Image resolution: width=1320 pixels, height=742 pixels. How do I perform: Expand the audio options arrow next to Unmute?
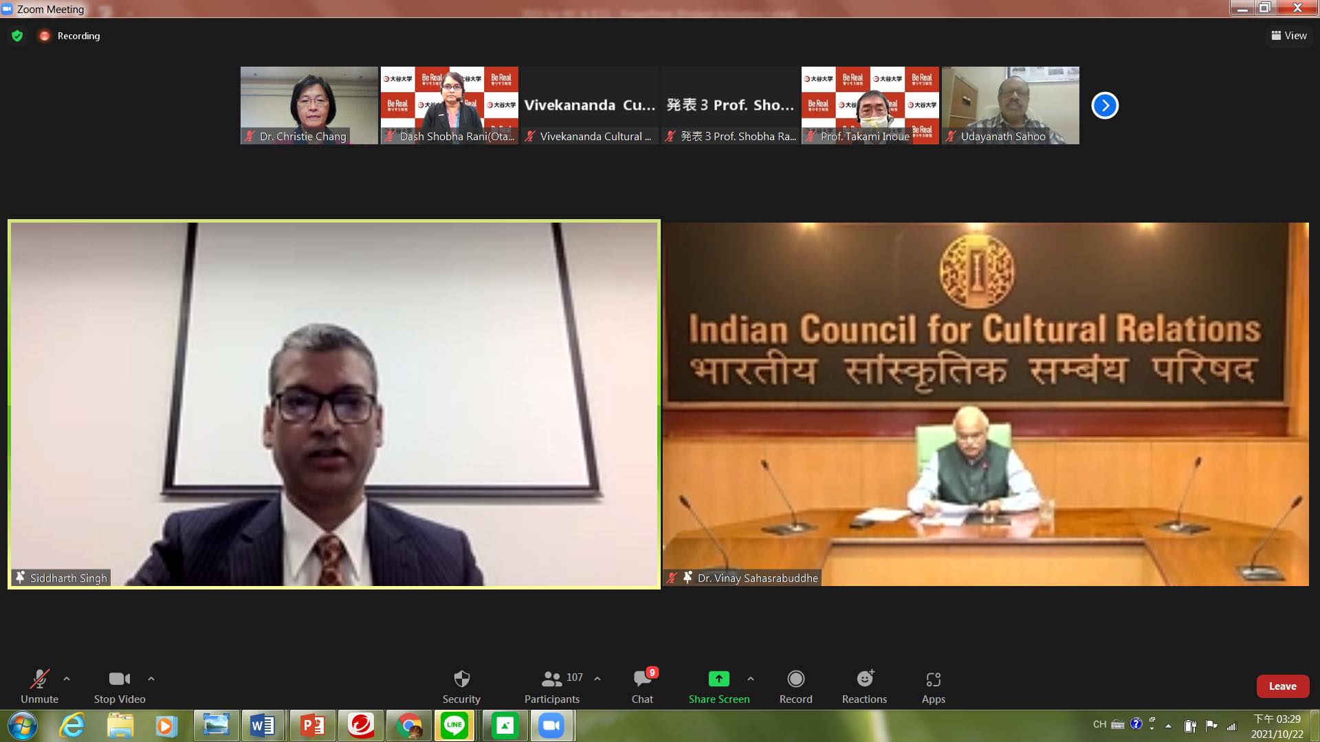click(x=67, y=679)
